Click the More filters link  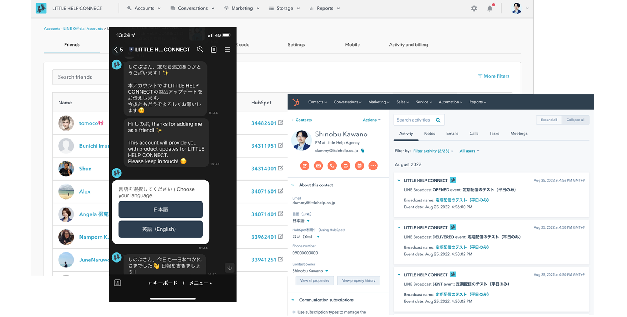click(x=493, y=76)
